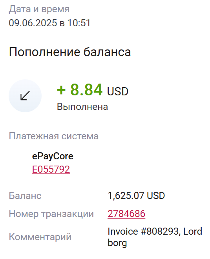210x259 pixels.
Task: Click the Комментарий label
Action: pos(40,237)
